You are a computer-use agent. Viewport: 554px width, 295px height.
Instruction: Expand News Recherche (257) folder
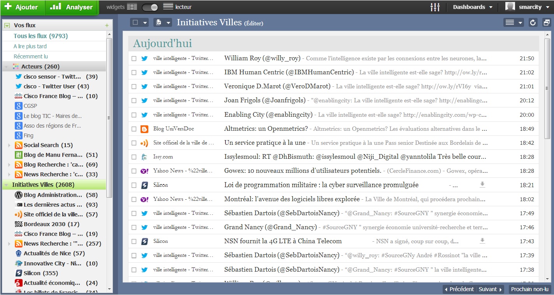click(9, 244)
